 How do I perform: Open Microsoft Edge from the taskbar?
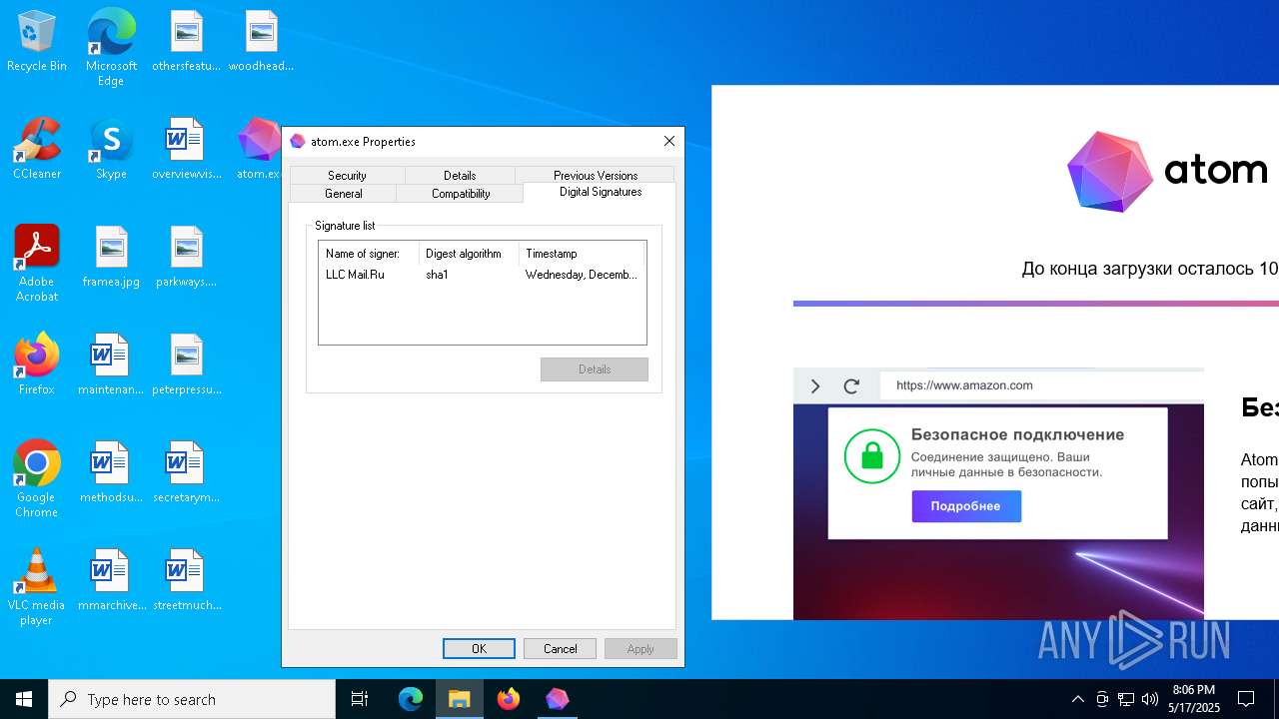pyautogui.click(x=411, y=699)
